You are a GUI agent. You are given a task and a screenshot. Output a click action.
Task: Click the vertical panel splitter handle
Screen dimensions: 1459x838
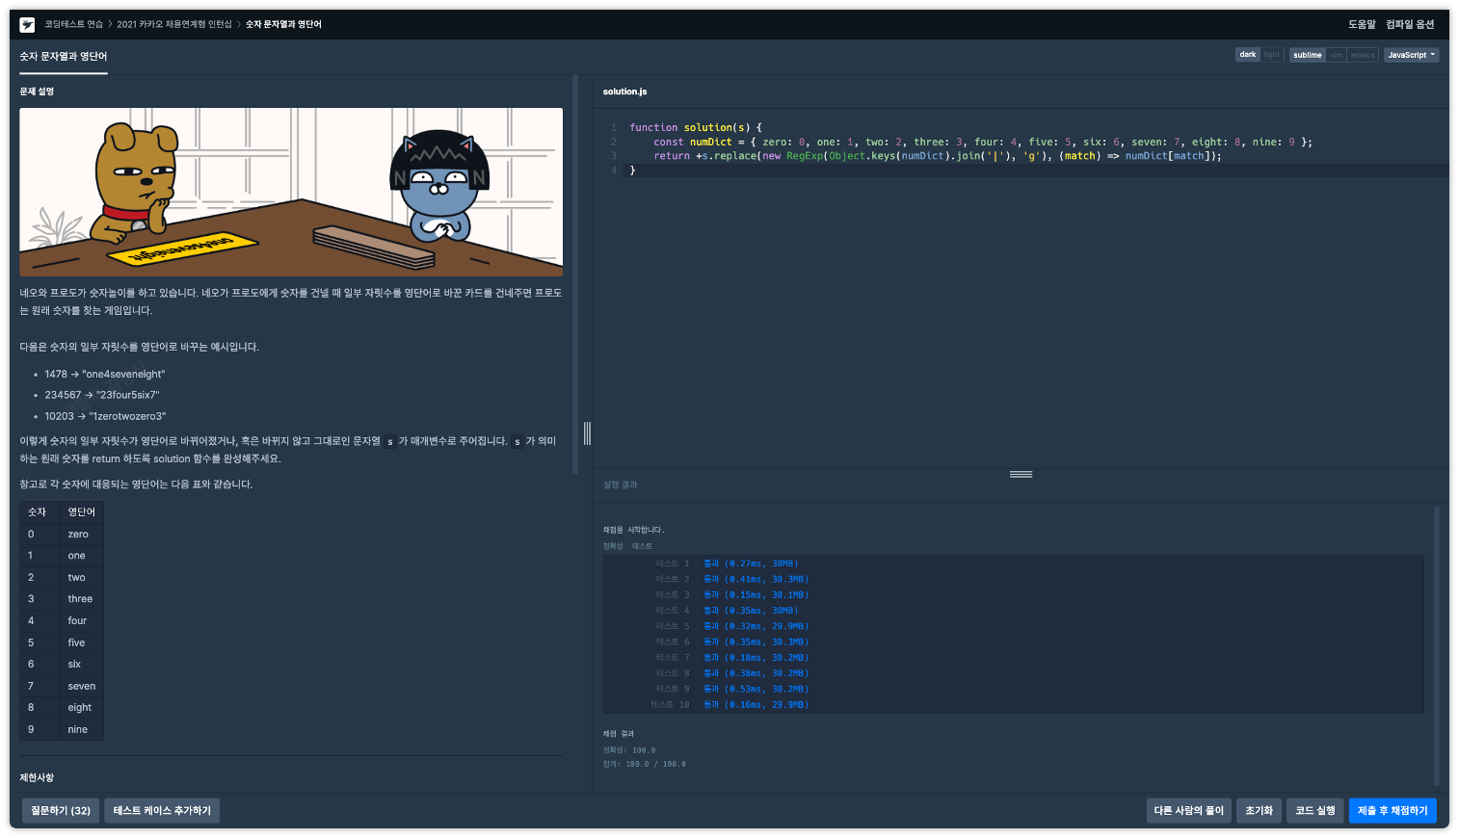pos(587,432)
